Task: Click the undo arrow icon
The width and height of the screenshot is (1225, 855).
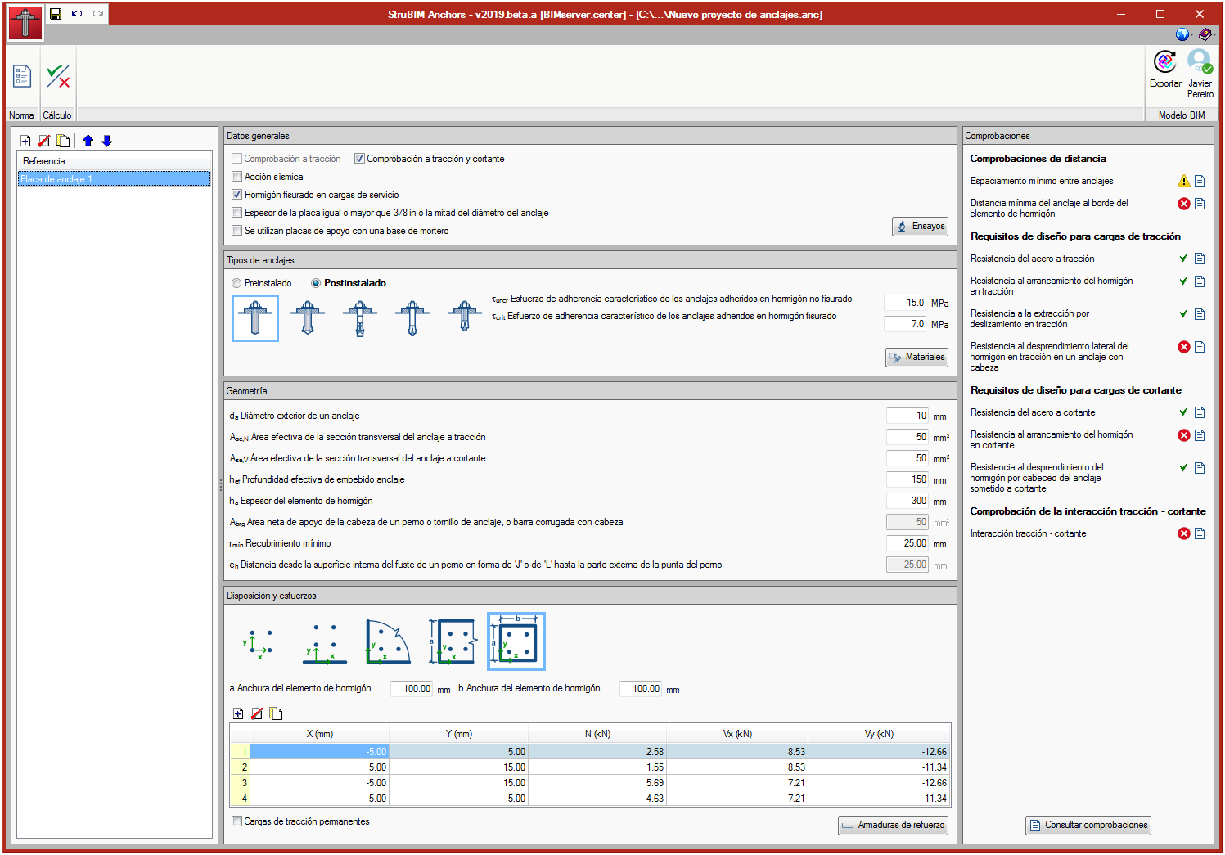Action: (x=77, y=14)
